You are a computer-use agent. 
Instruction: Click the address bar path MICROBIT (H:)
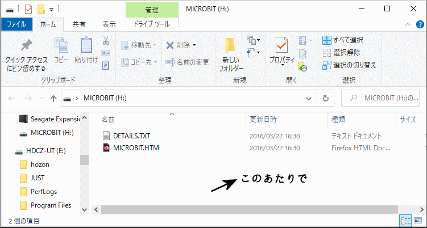pyautogui.click(x=105, y=98)
